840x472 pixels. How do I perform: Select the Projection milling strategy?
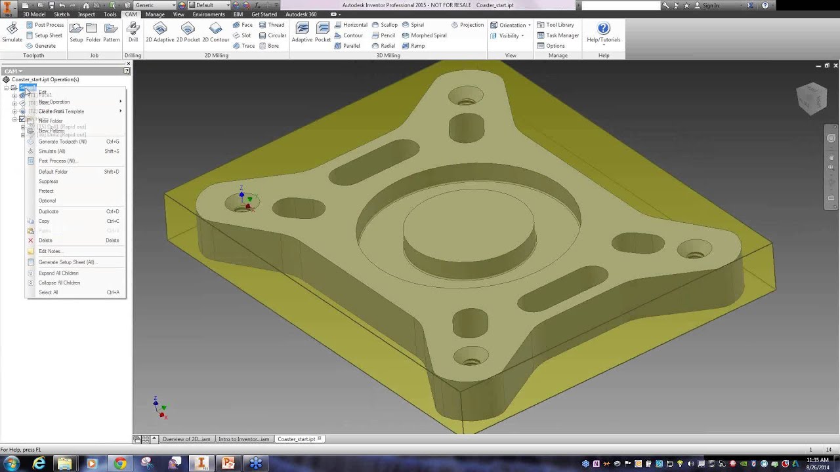467,25
